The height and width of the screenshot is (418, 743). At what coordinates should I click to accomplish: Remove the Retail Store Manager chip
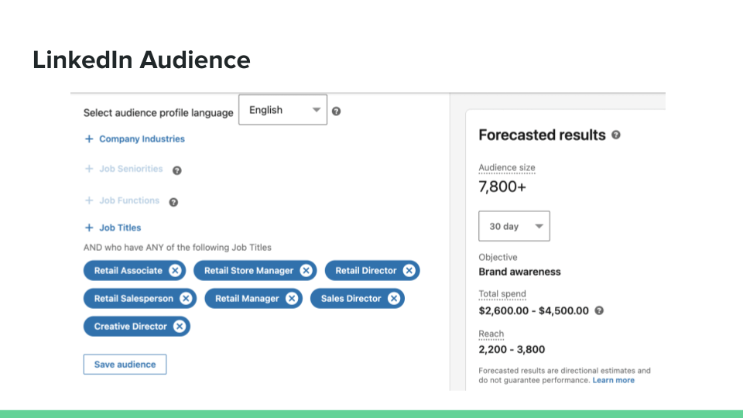306,271
